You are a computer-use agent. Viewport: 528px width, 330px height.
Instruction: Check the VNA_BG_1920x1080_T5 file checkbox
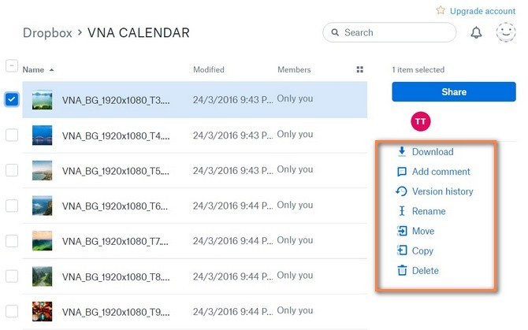[x=12, y=170]
